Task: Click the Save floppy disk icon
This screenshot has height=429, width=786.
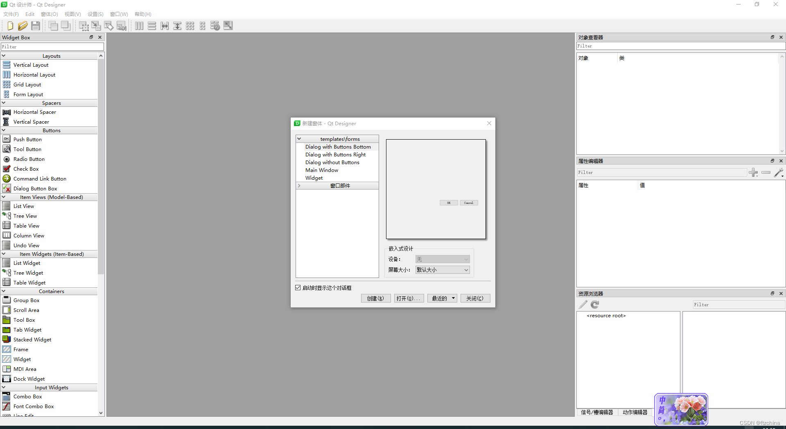Action: click(x=36, y=26)
